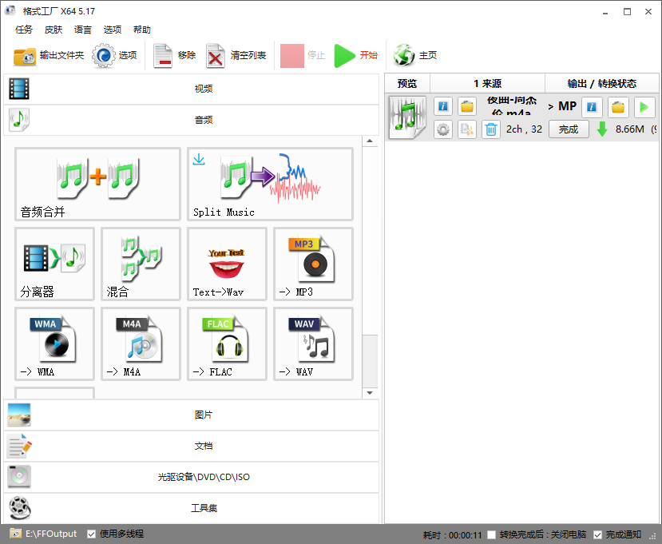662x544 pixels.
Task: Click the audio list scrollbar down arrow
Action: point(370,393)
